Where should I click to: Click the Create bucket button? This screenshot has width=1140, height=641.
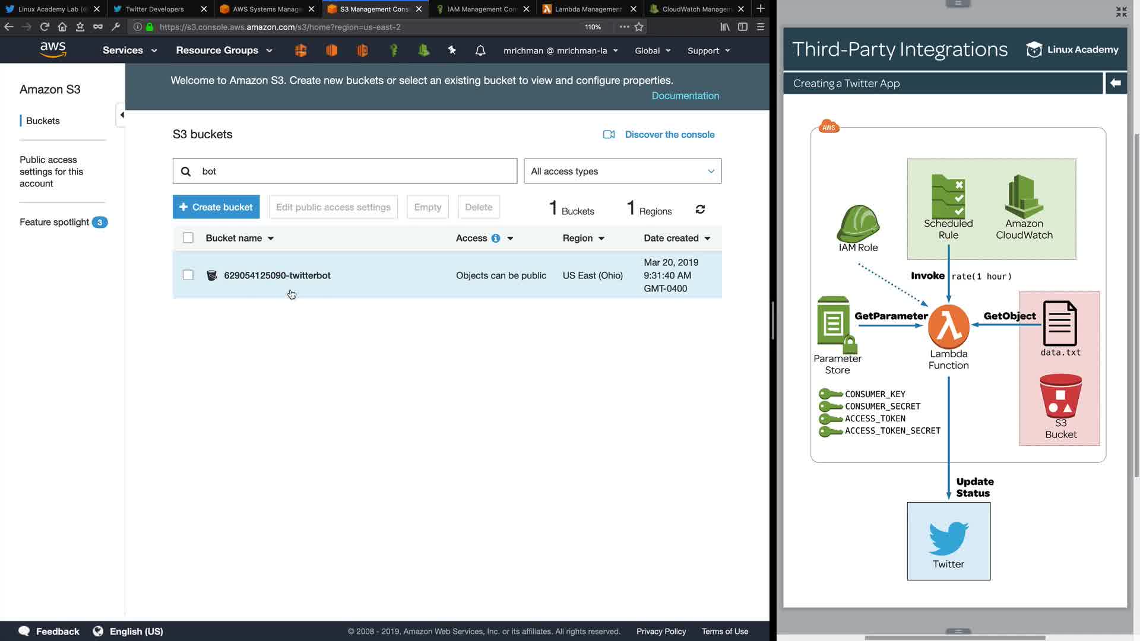click(216, 207)
